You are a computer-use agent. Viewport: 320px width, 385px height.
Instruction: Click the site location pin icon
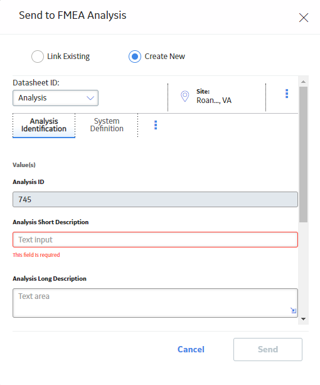tap(185, 96)
